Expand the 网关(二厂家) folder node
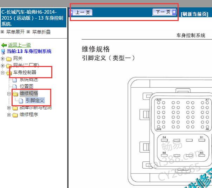 [2, 66]
